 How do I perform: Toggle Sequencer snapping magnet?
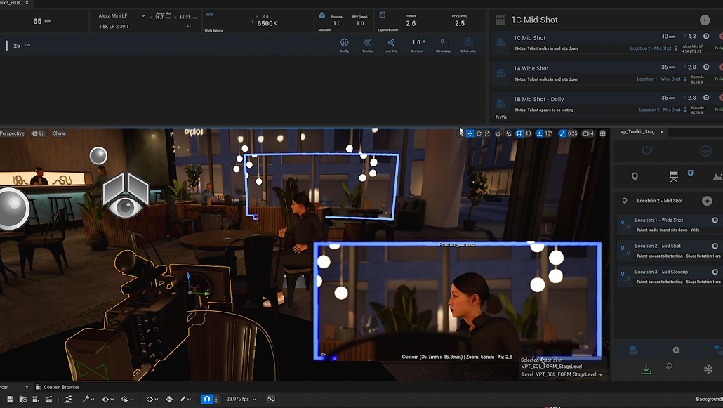point(206,400)
